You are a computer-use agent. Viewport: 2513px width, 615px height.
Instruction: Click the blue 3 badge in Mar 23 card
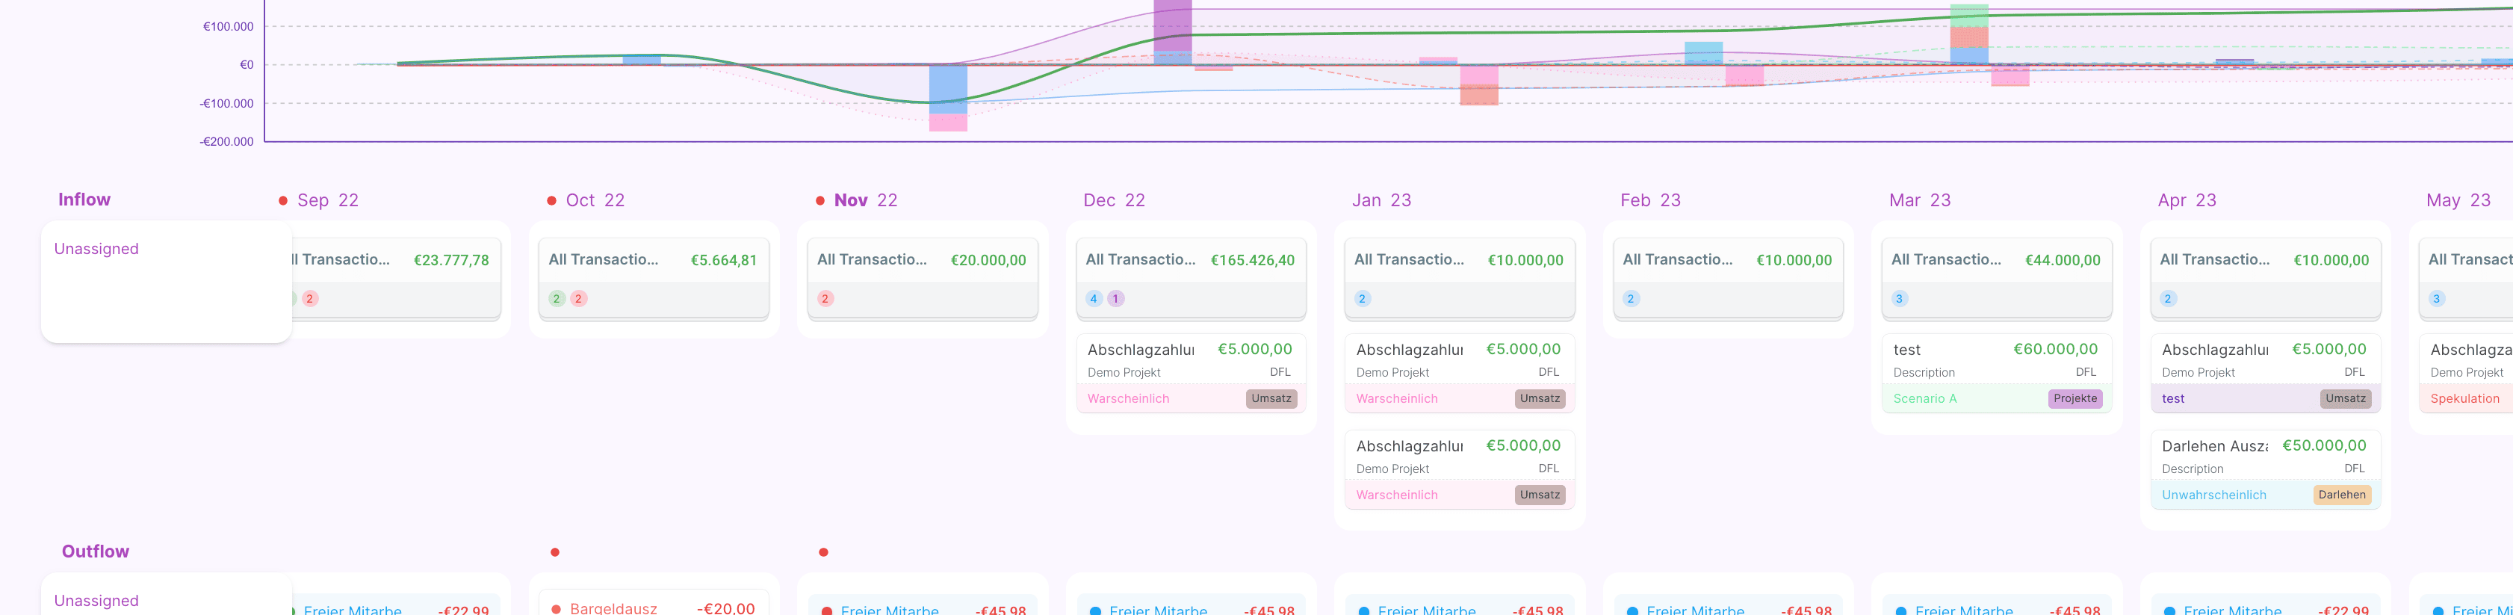click(1900, 299)
